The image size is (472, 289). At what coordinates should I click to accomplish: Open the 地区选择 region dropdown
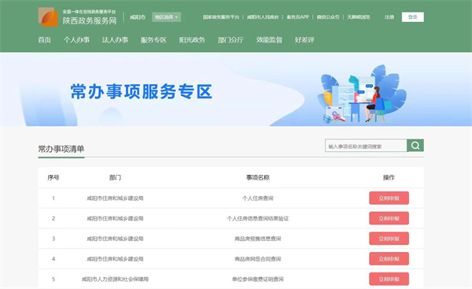166,17
